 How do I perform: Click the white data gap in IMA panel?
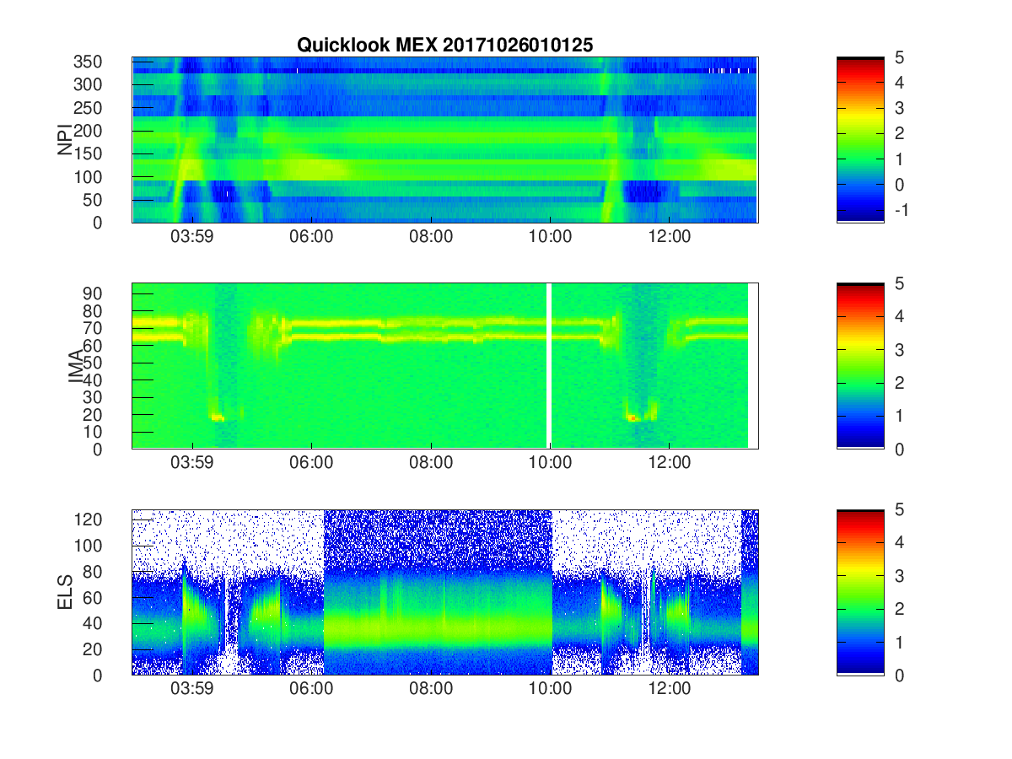[x=550, y=366]
